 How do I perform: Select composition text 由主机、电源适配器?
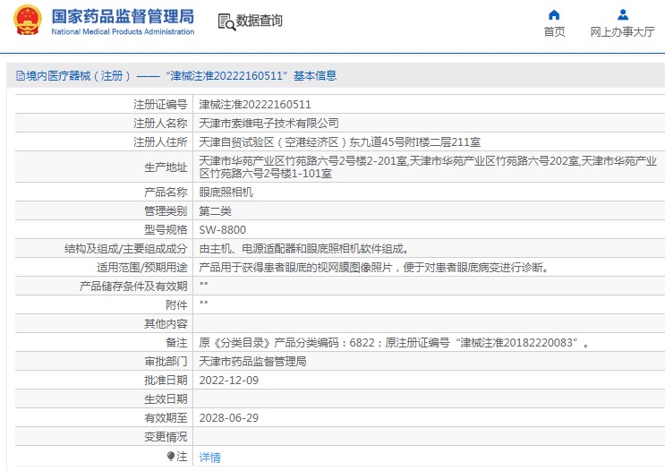(304, 249)
